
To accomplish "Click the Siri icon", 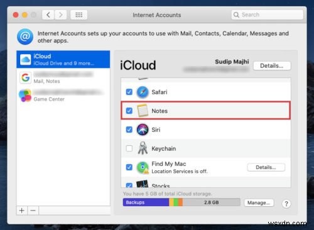I will [x=143, y=129].
